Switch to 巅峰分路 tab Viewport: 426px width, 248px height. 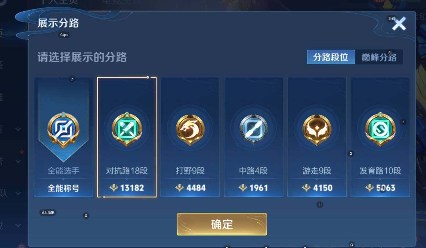click(x=379, y=57)
